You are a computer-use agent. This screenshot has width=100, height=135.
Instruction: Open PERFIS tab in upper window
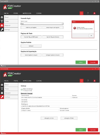coord(16,13)
